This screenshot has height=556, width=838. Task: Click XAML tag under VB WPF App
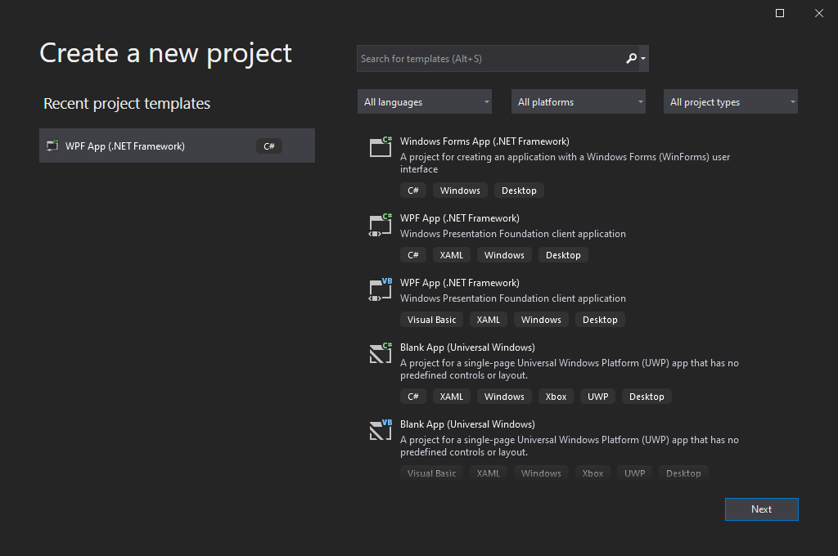click(489, 320)
